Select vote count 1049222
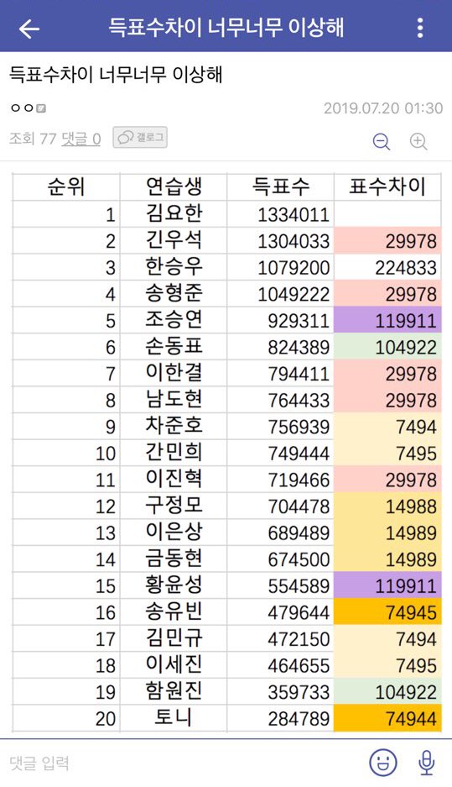 click(294, 295)
